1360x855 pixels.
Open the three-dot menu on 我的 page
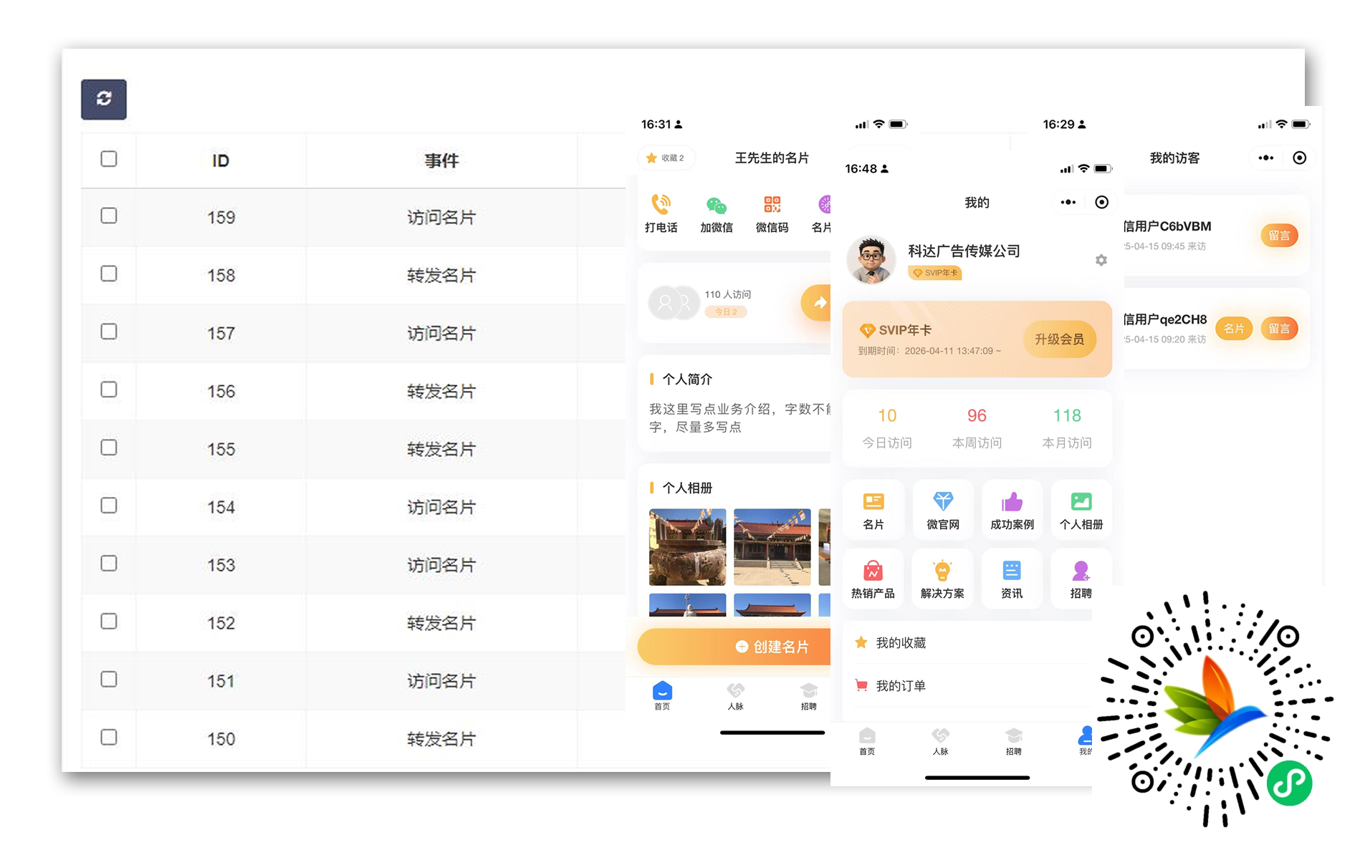(1068, 203)
